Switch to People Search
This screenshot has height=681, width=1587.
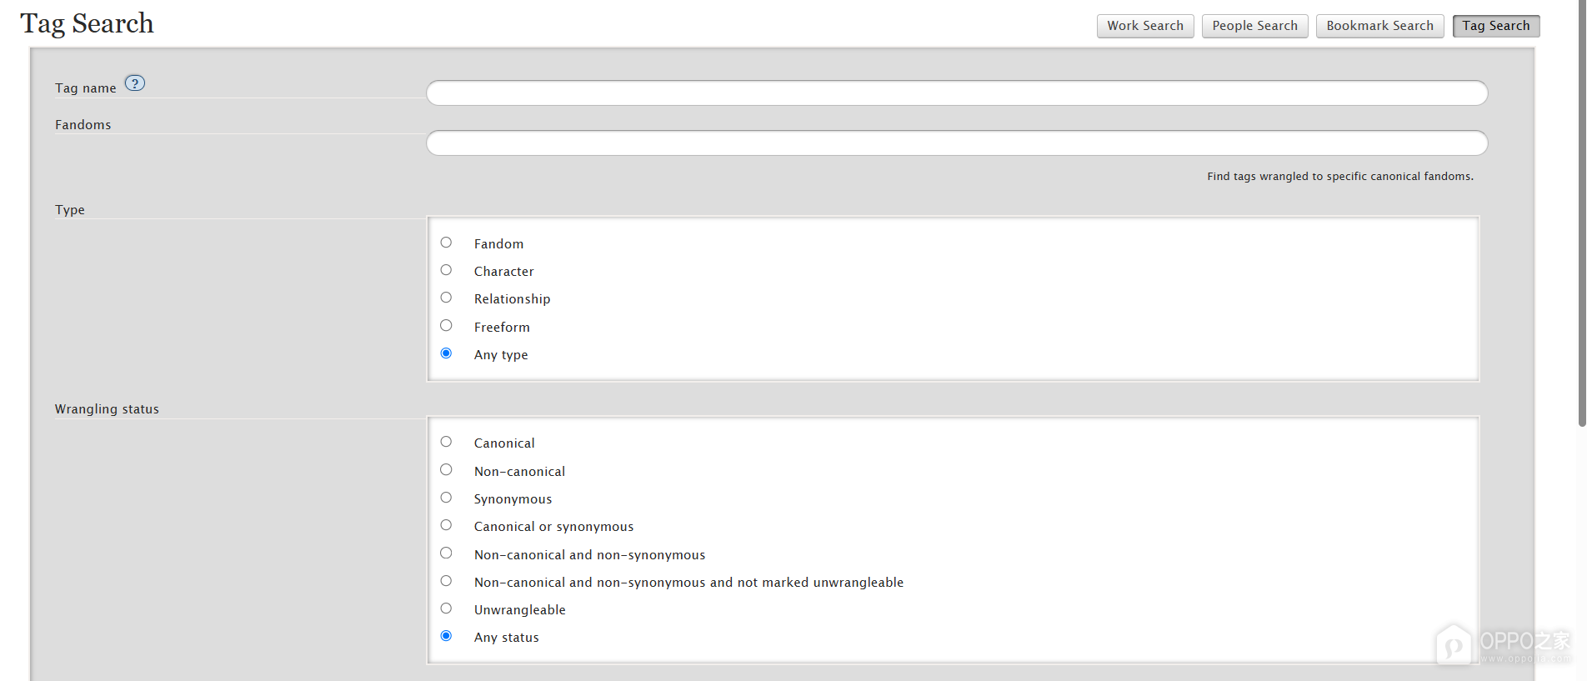point(1254,26)
